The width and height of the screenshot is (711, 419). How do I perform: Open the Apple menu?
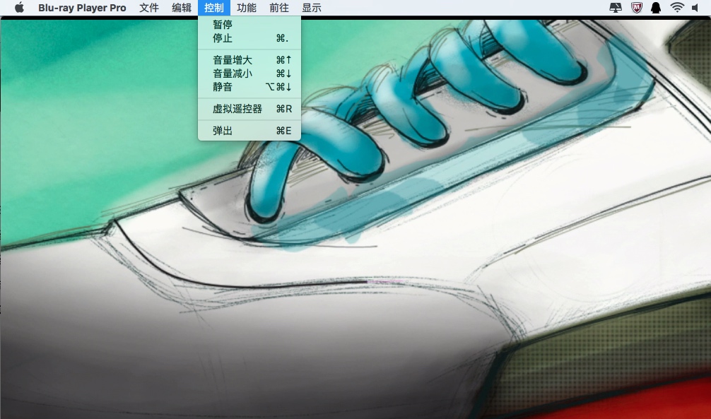[19, 8]
